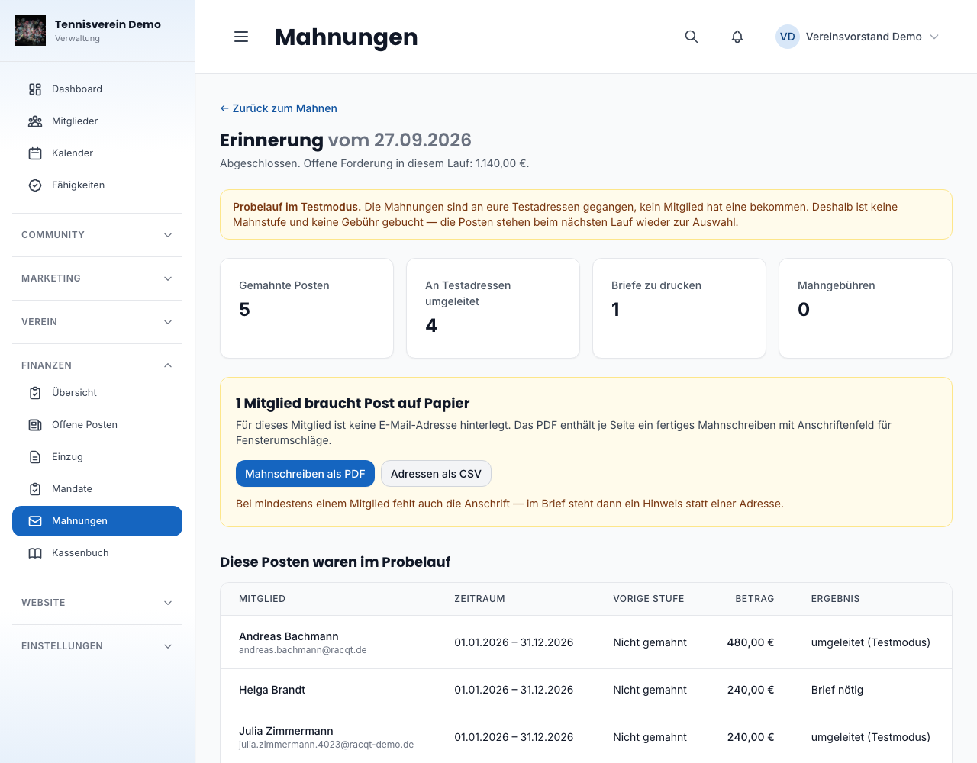Expand the VEREIN section chevron
The height and width of the screenshot is (763, 977).
(168, 322)
